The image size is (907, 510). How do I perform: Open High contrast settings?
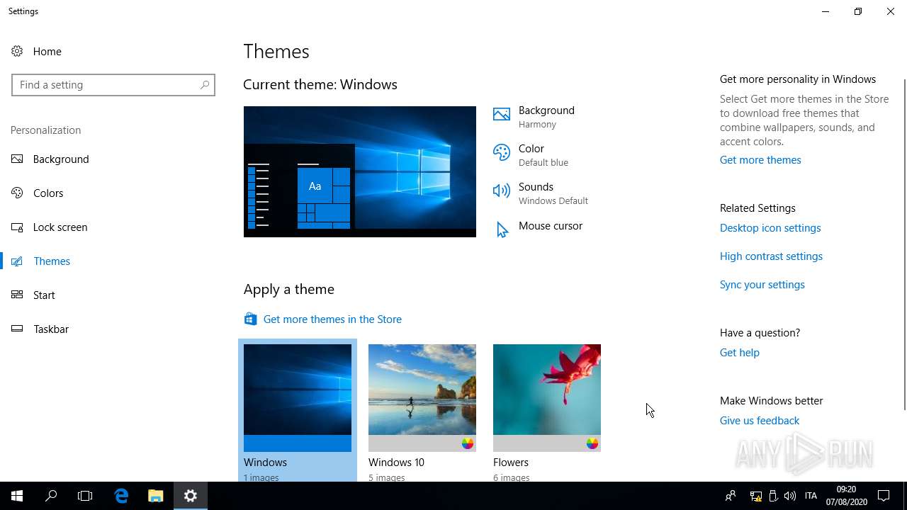tap(771, 256)
